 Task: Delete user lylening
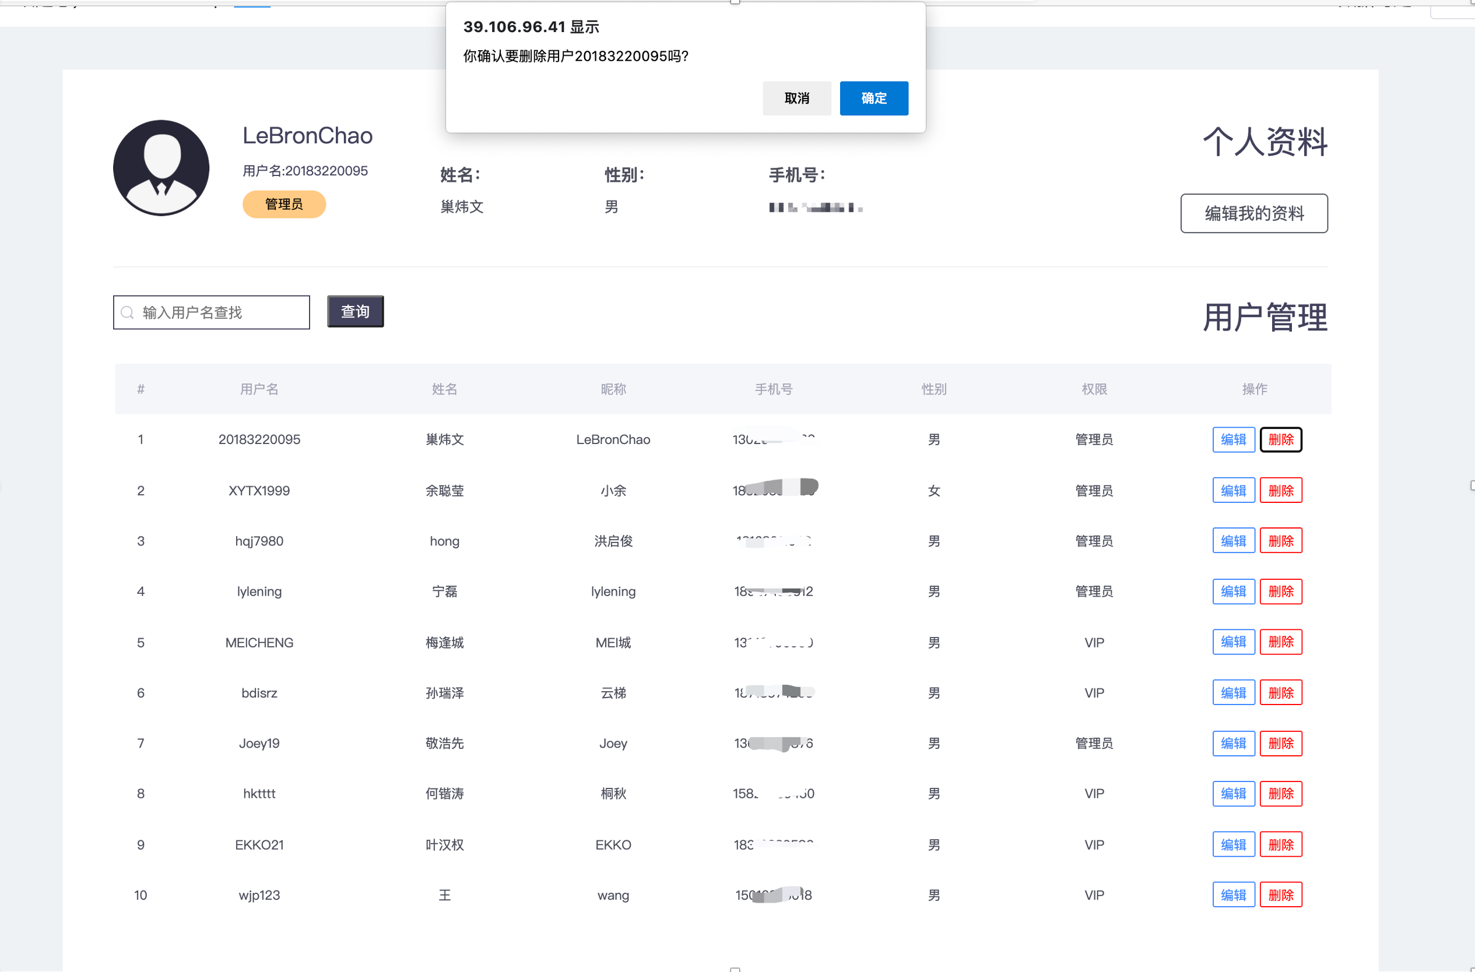tap(1280, 591)
